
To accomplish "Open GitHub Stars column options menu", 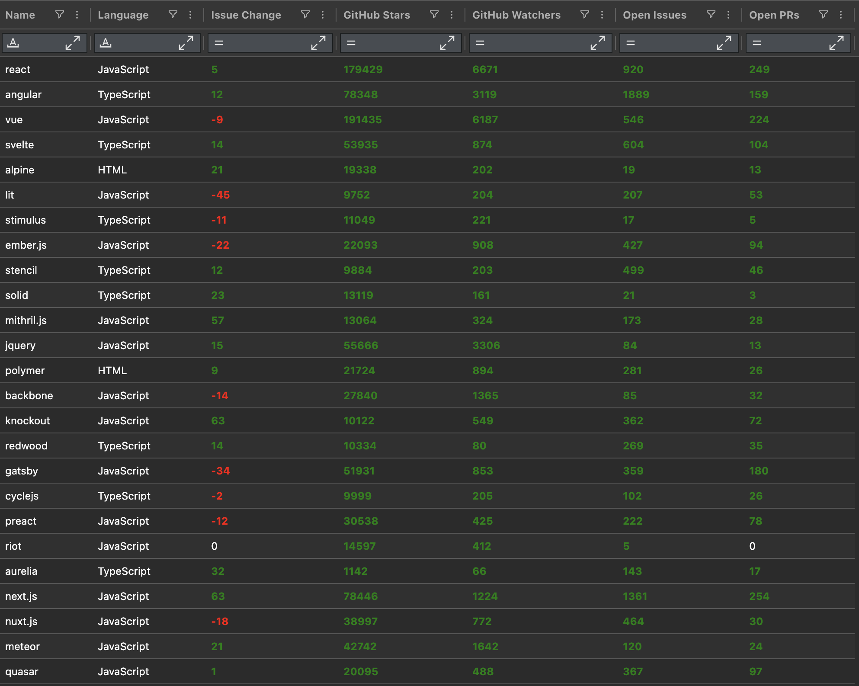I will 452,15.
